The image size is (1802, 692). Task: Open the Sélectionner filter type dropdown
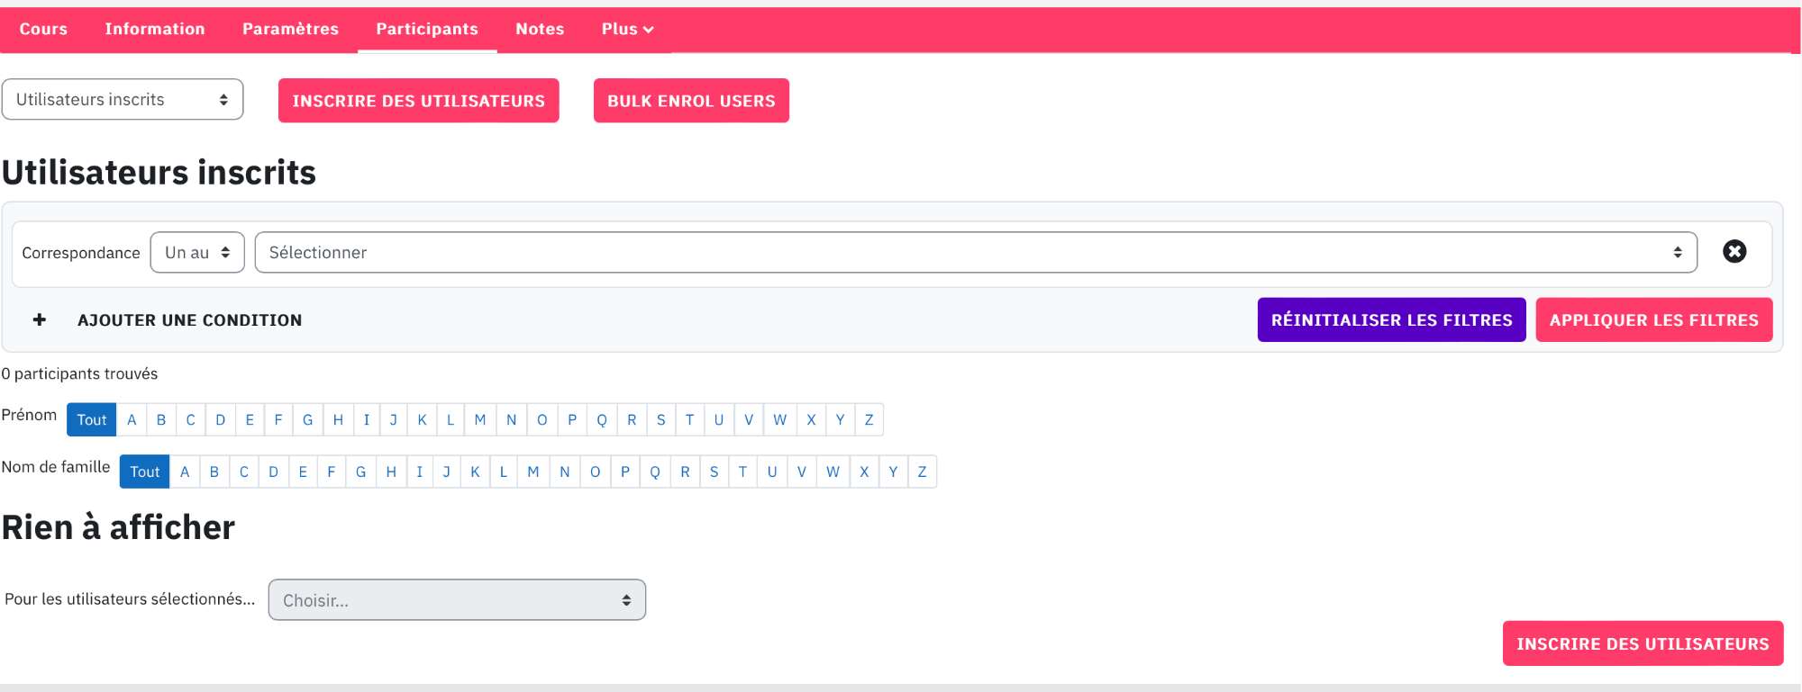(x=976, y=253)
